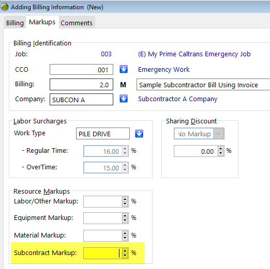The width and height of the screenshot is (270, 269).
Task: Click the Work Type field PILE DRIVE
Action: click(103, 133)
